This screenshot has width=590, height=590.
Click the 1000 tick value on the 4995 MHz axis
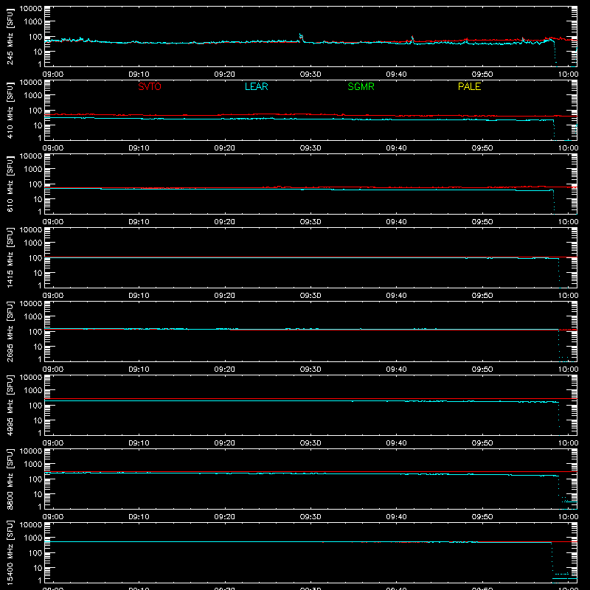(x=33, y=391)
